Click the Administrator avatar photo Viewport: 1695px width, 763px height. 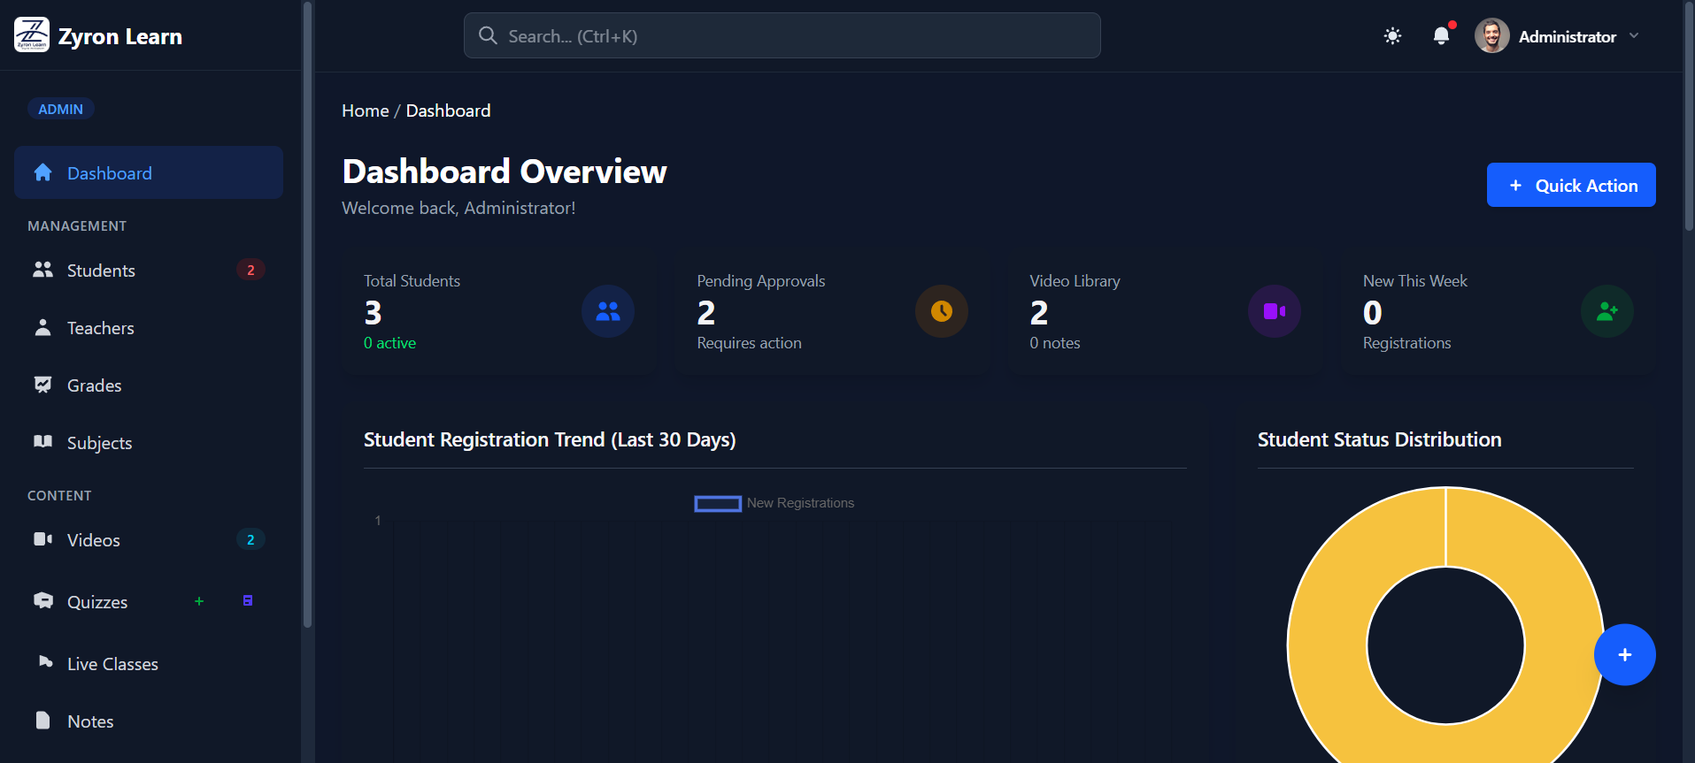point(1491,36)
